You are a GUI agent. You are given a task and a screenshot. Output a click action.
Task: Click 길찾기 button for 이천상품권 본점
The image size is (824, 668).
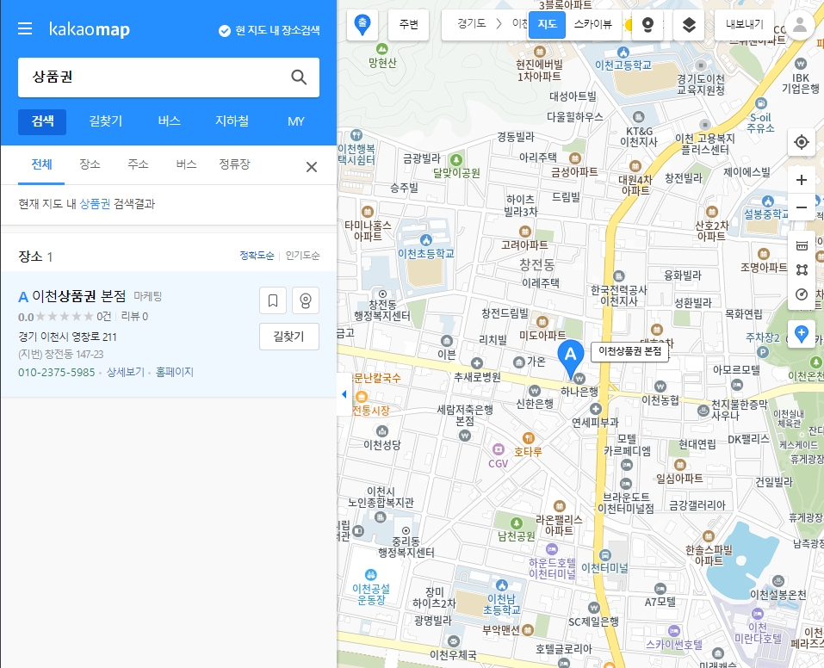(x=289, y=337)
